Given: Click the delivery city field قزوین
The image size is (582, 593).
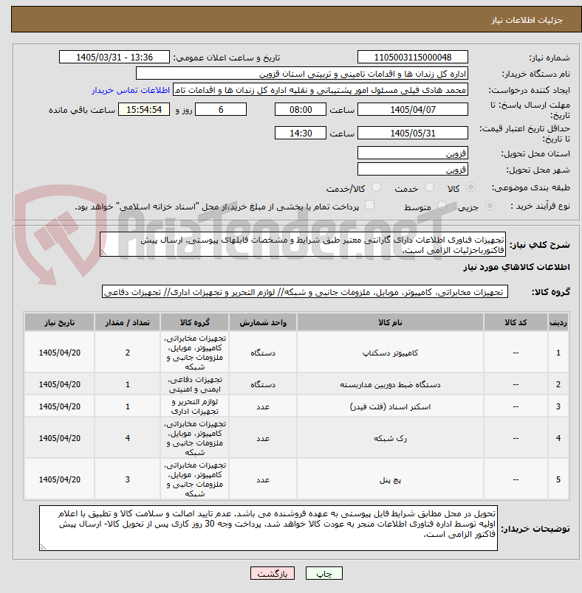Looking at the screenshot, I should tap(413, 169).
